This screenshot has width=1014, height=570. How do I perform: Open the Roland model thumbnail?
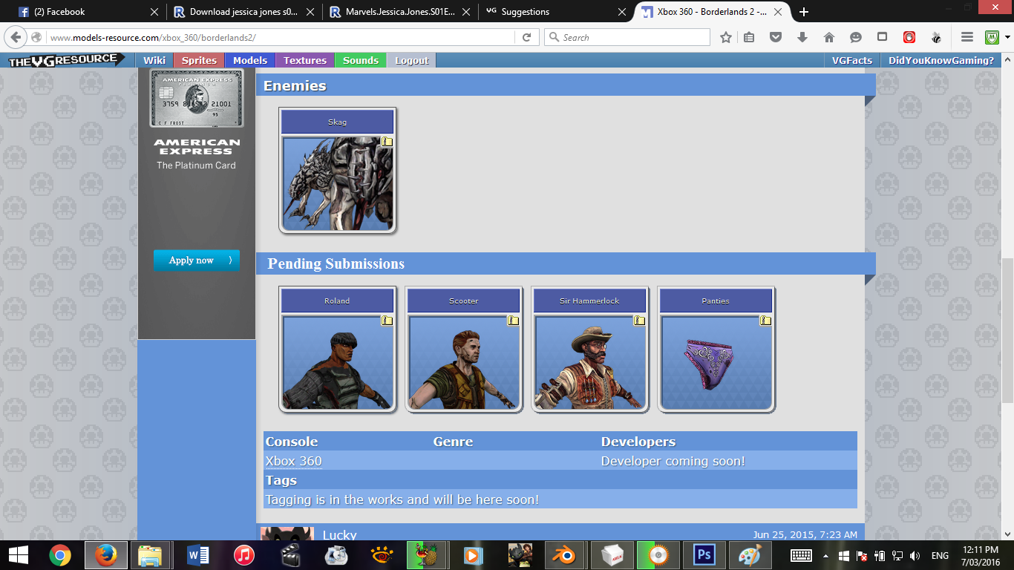[x=338, y=362]
